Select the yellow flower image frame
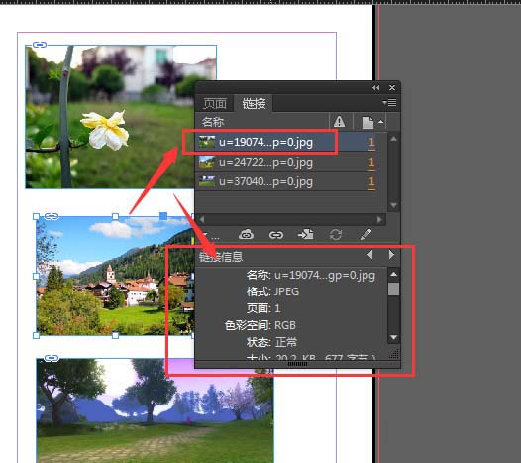The width and height of the screenshot is (521, 463). coord(110,116)
